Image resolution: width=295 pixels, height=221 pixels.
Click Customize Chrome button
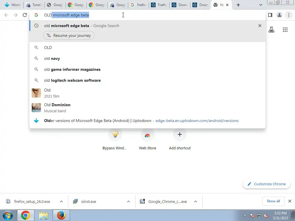click(266, 184)
